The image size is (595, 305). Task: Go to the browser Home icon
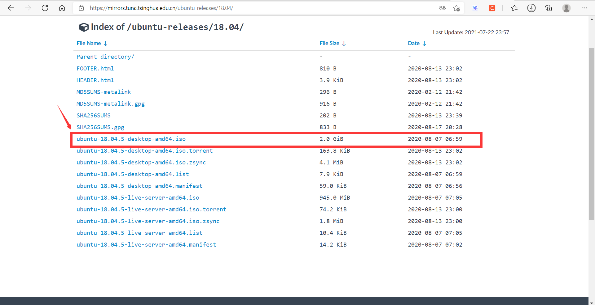tap(62, 8)
